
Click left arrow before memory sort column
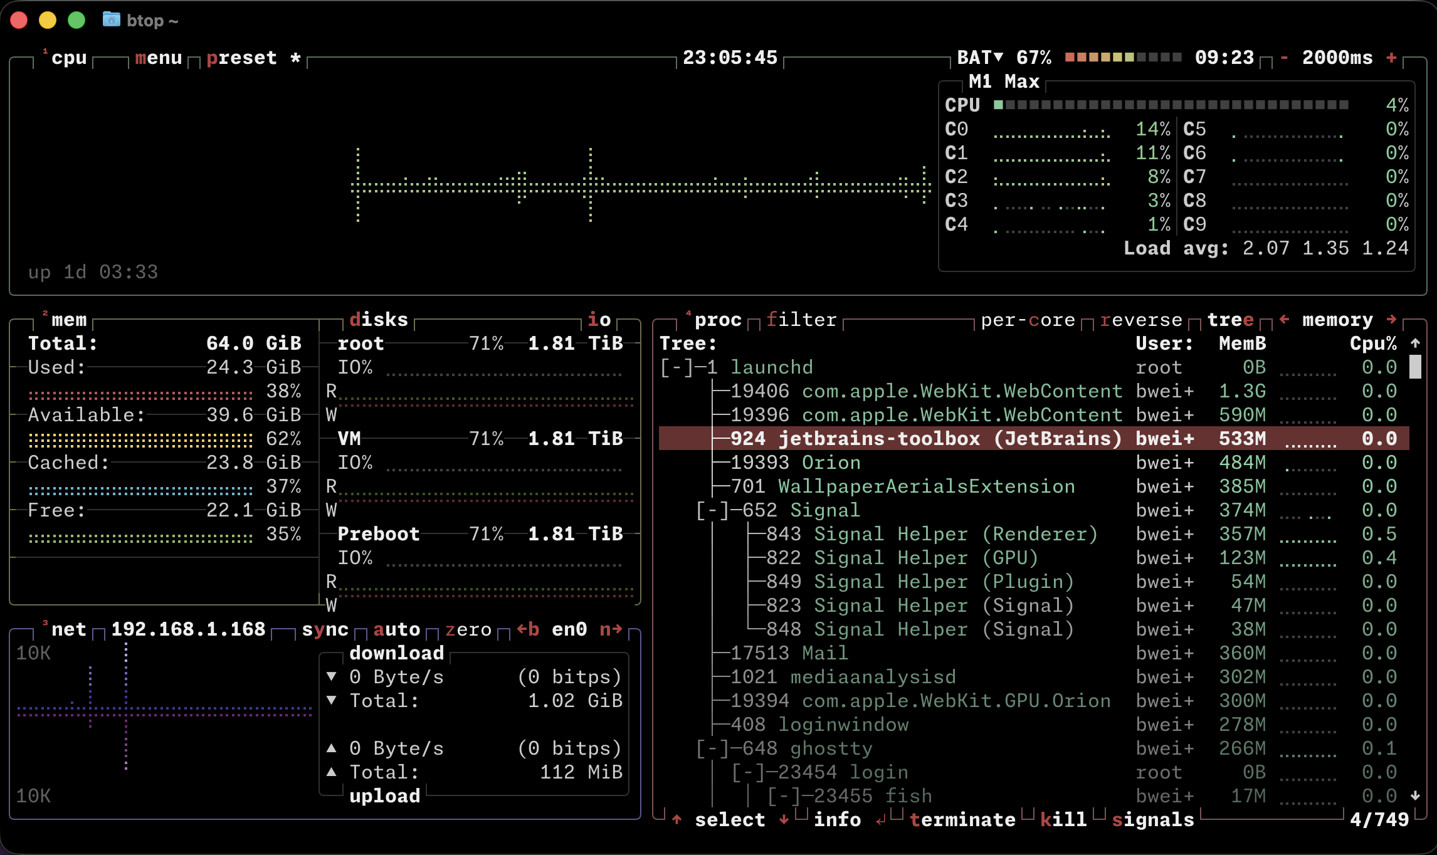click(x=1284, y=320)
